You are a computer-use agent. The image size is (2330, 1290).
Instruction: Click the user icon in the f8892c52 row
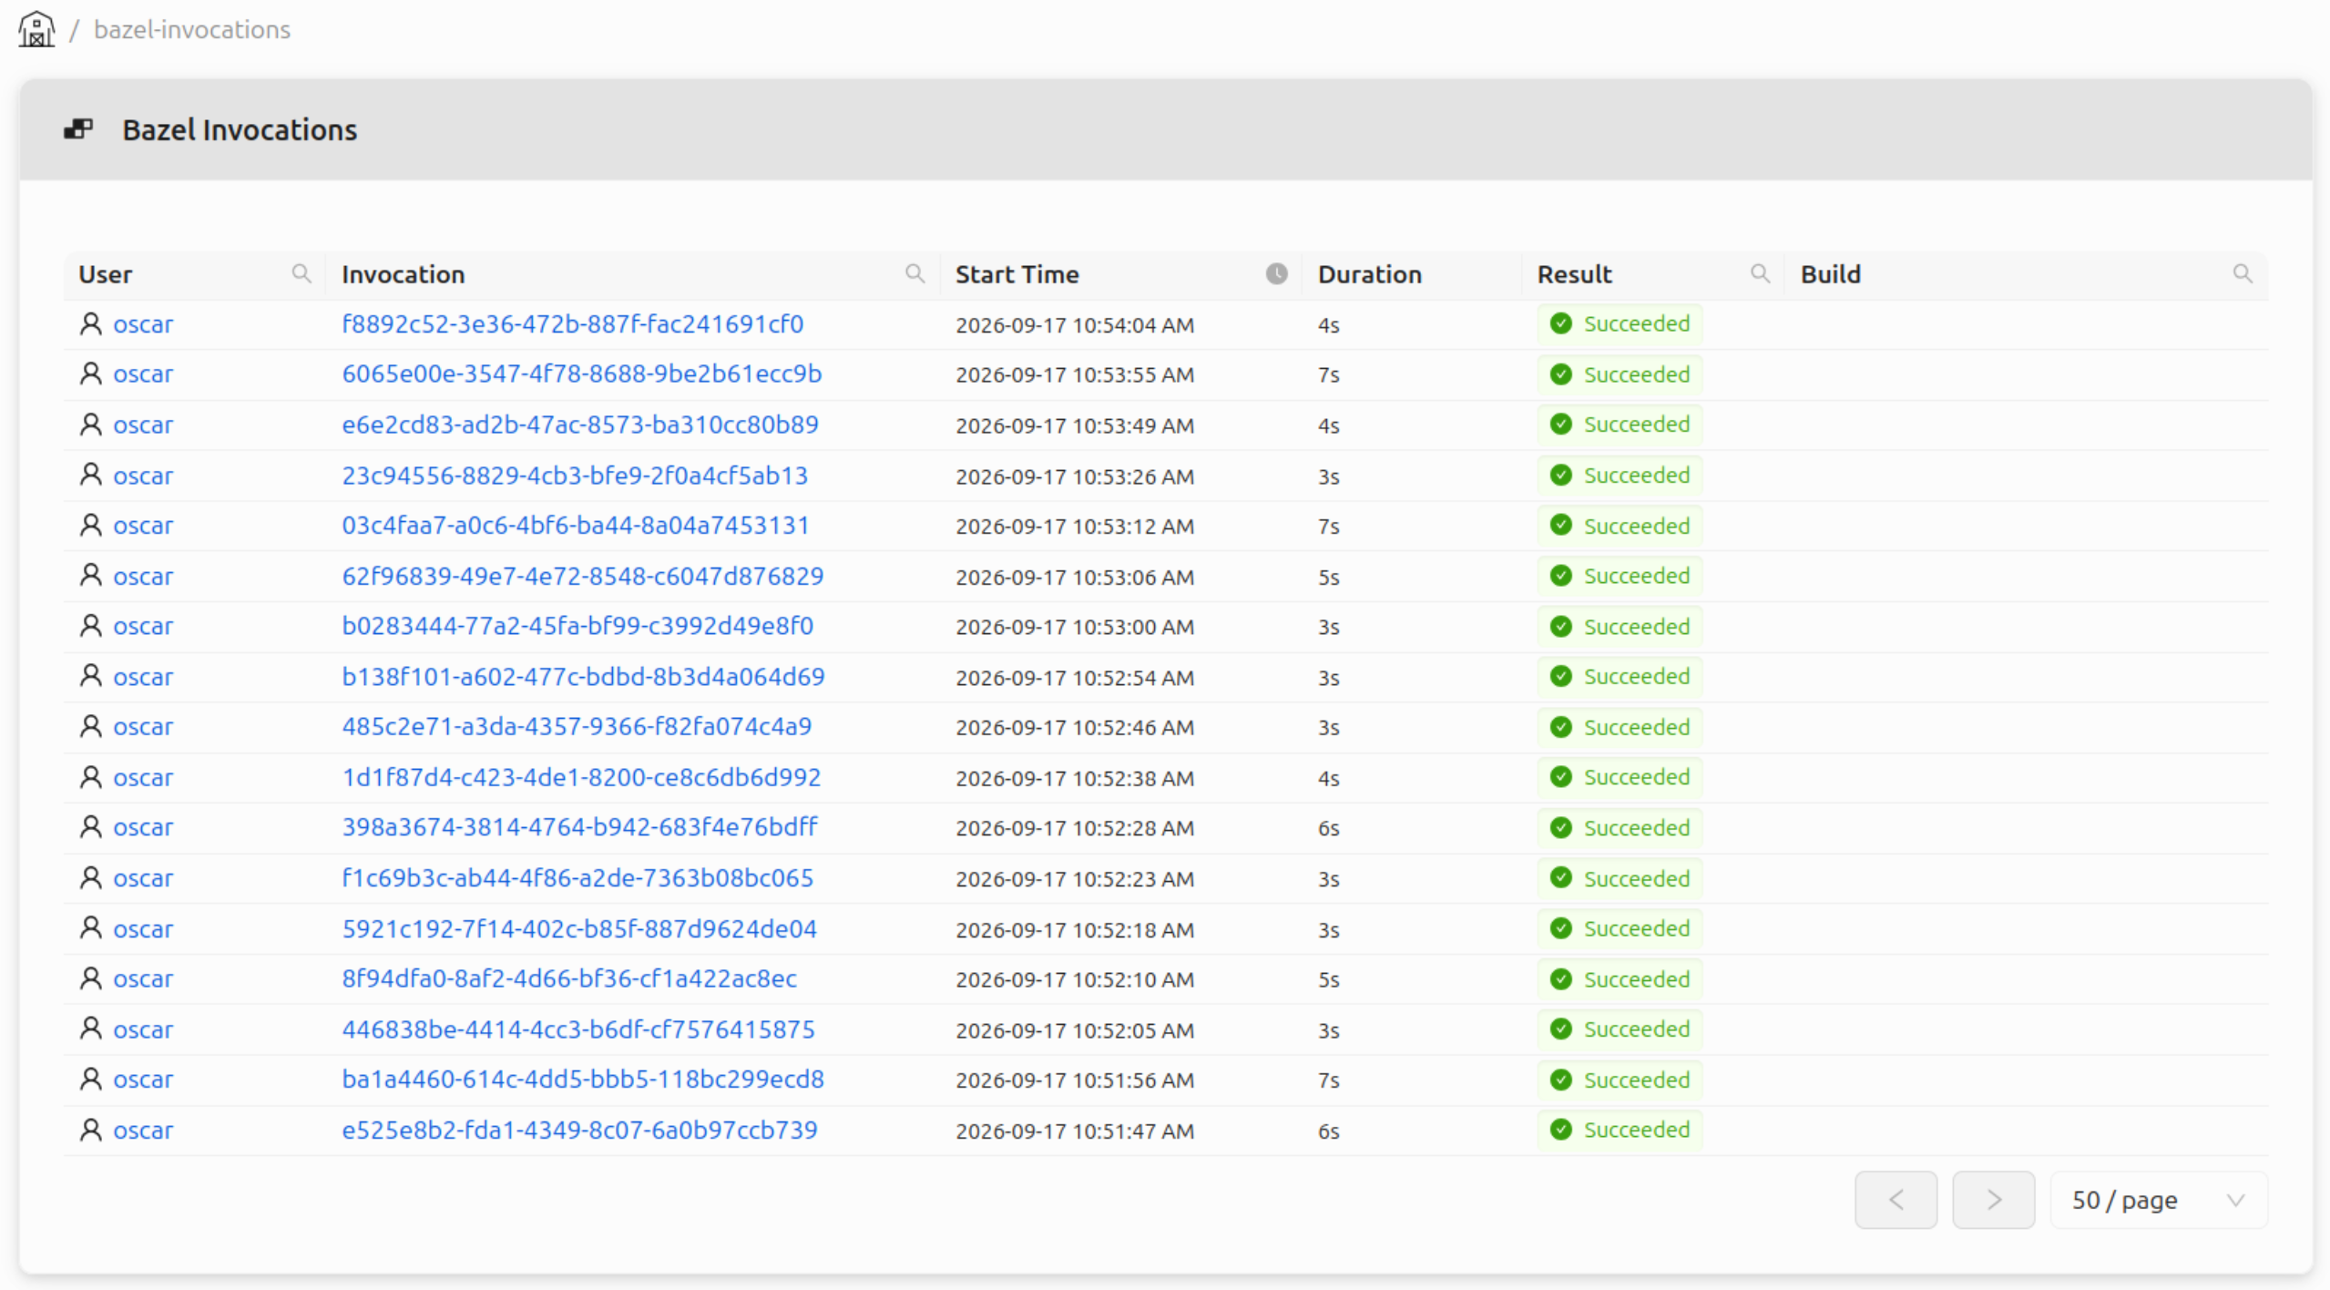pyautogui.click(x=91, y=323)
